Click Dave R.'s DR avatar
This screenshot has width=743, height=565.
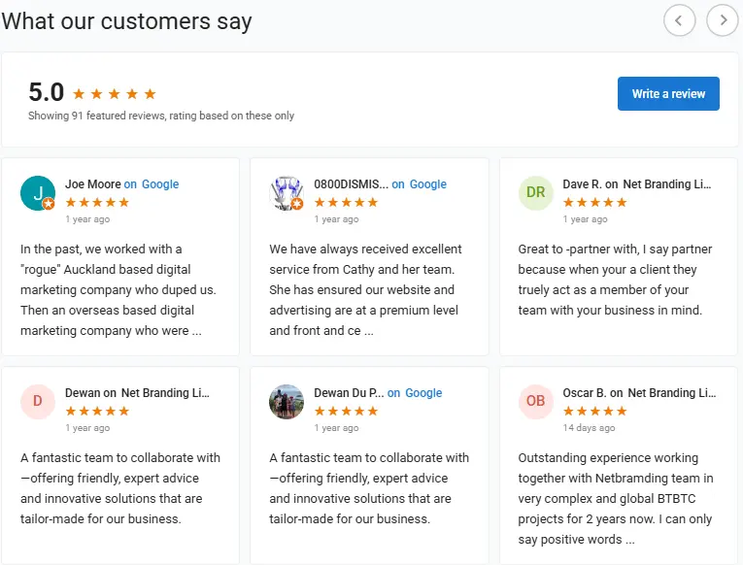pyautogui.click(x=535, y=193)
